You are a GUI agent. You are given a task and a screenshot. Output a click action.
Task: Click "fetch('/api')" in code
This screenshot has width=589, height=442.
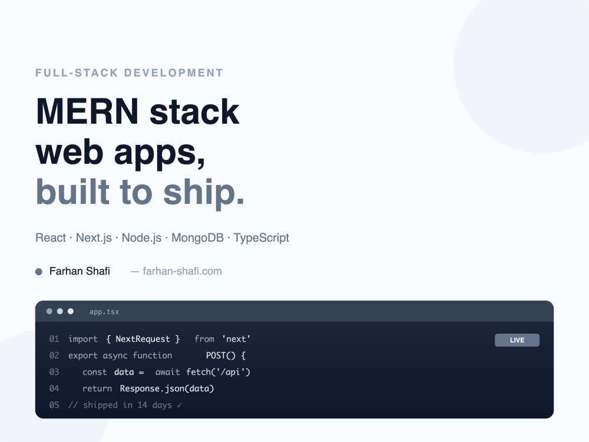click(x=219, y=372)
